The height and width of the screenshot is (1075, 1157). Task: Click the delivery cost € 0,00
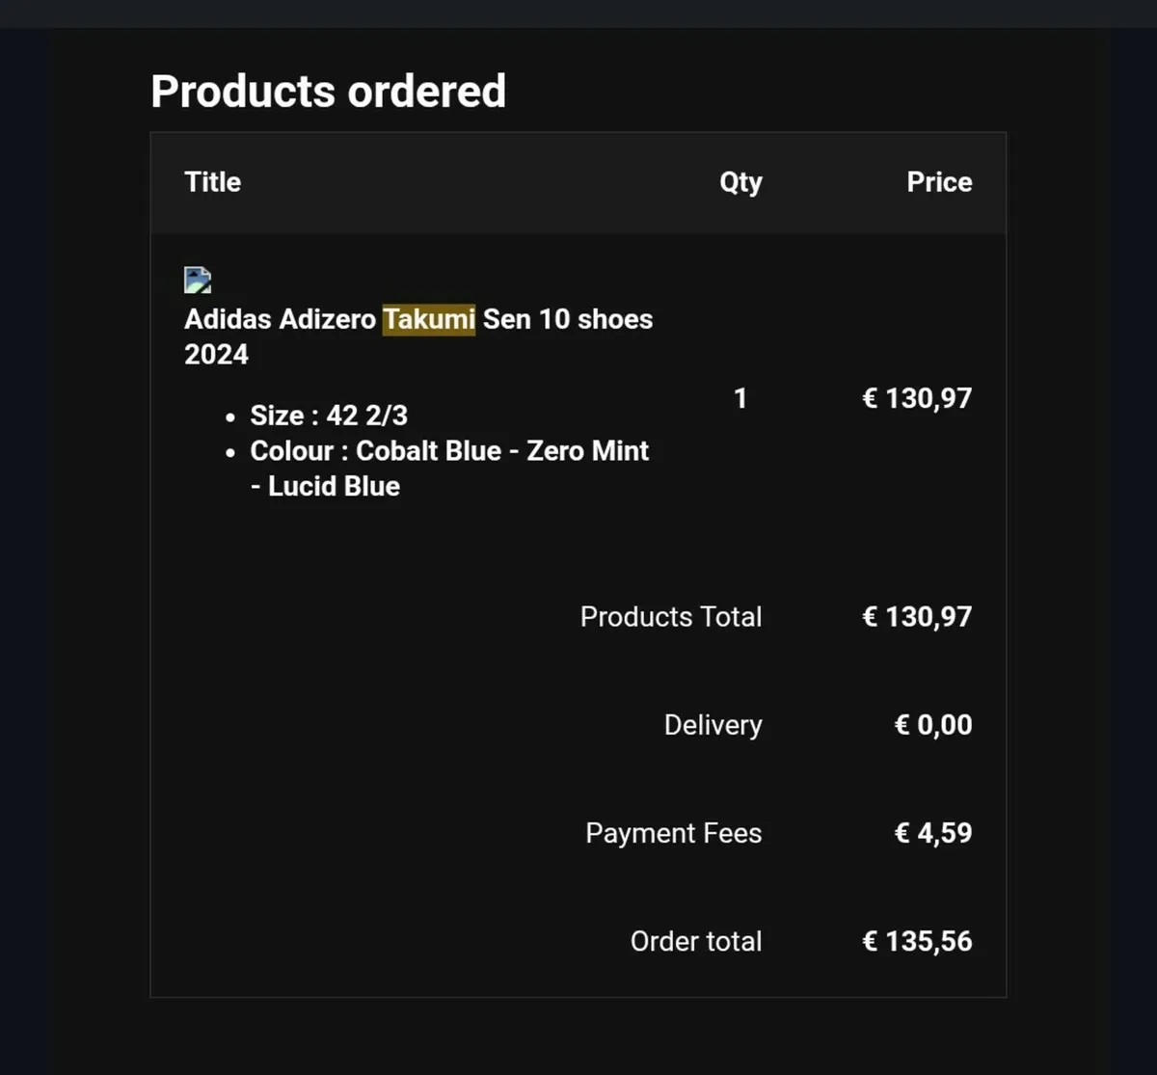(x=933, y=725)
